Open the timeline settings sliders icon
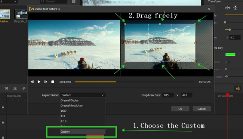The image size is (243, 139). [238, 88]
